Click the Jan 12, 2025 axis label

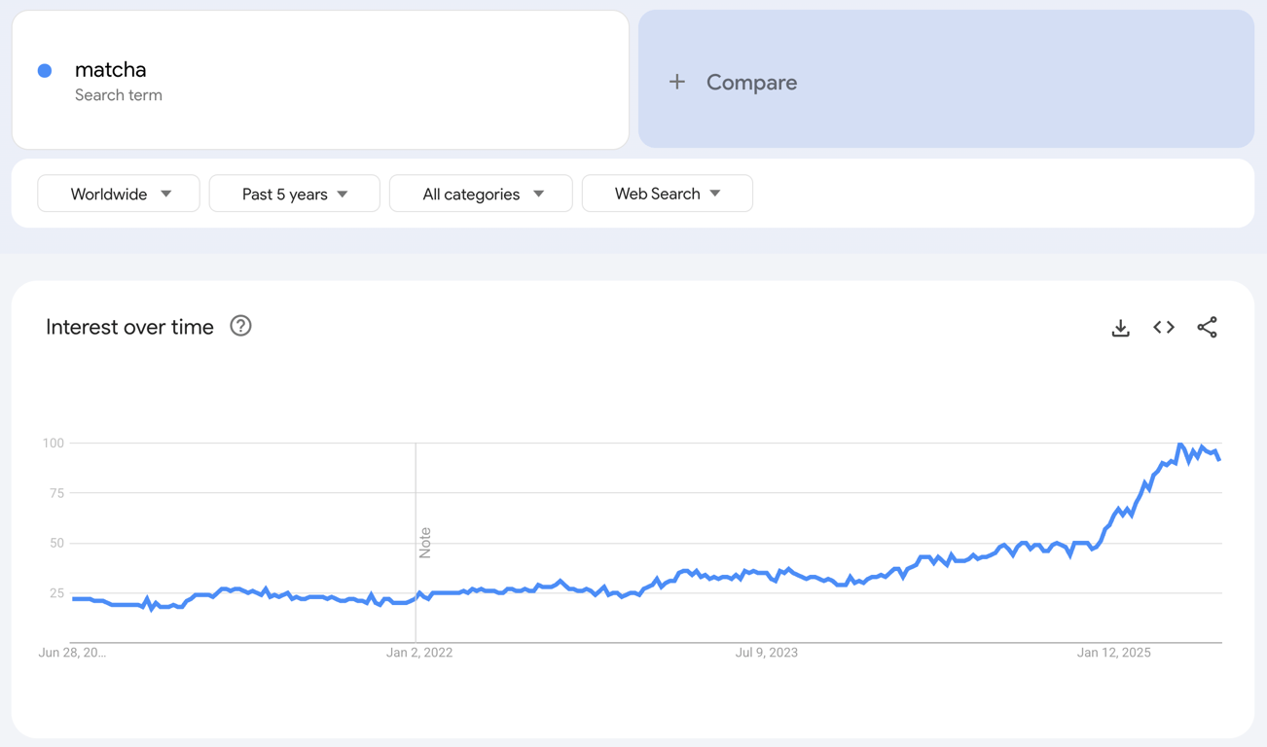click(x=1113, y=653)
